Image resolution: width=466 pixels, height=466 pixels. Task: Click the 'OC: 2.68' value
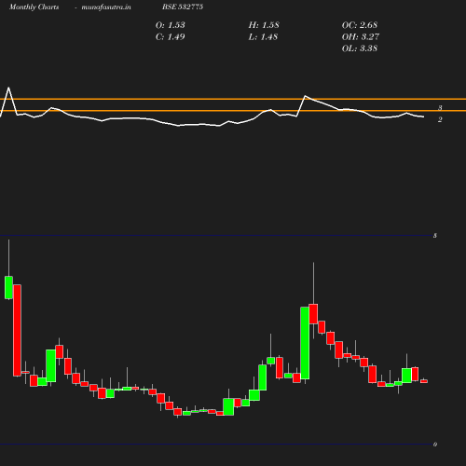point(360,25)
